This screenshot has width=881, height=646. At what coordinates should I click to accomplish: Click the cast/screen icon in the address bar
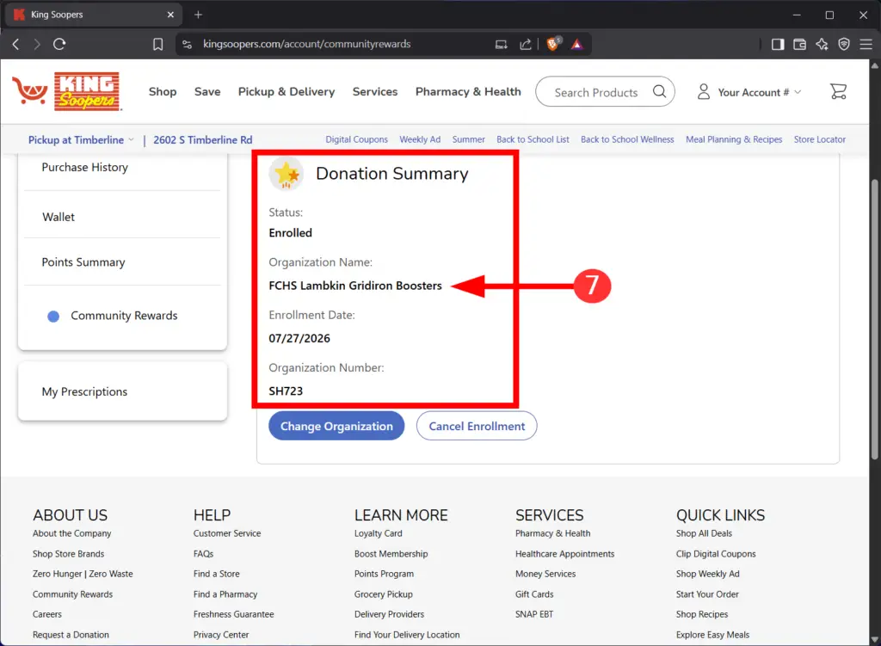pyautogui.click(x=502, y=45)
